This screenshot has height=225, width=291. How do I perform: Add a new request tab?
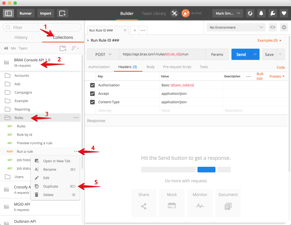(x=135, y=30)
